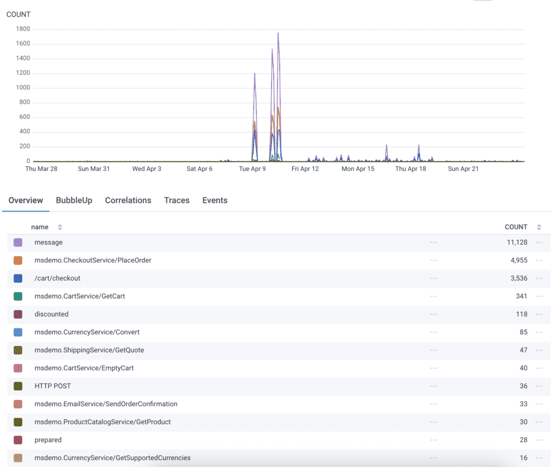Screen dimensions: 555x467
Task: Click the blue swatch for /cart/checkout
Action: (x=18, y=278)
